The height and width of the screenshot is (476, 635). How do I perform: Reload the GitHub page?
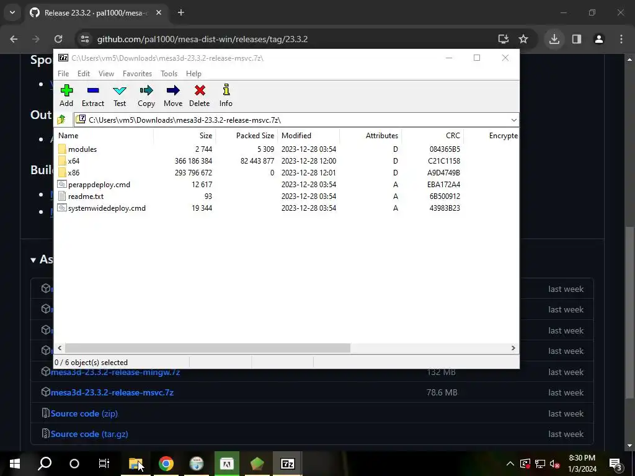(x=58, y=39)
